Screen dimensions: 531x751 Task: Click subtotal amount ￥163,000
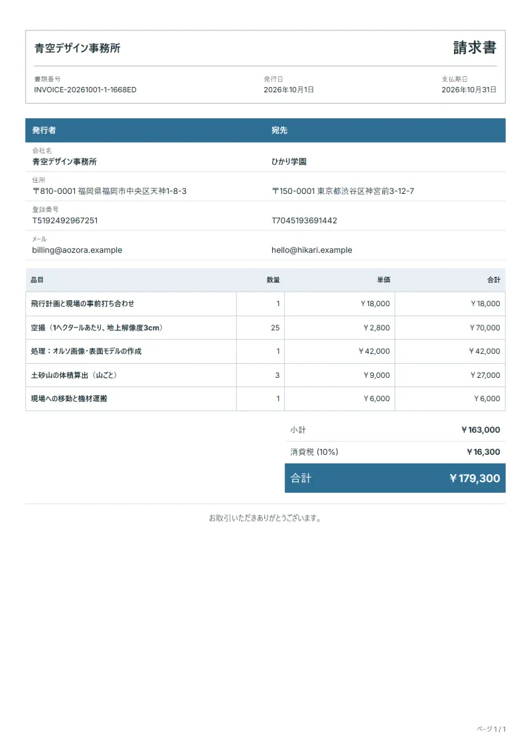(481, 430)
